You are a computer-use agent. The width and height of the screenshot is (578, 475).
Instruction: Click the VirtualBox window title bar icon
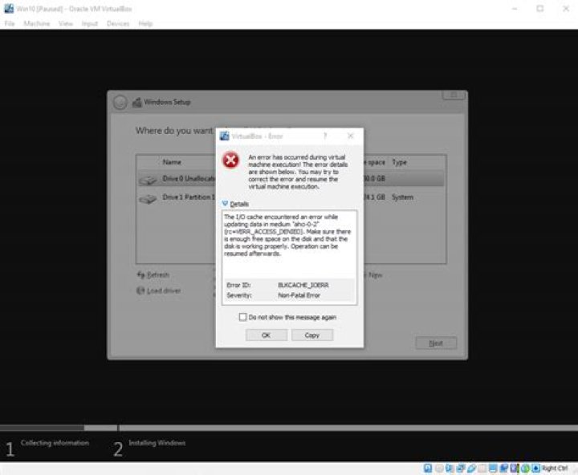pyautogui.click(x=9, y=9)
